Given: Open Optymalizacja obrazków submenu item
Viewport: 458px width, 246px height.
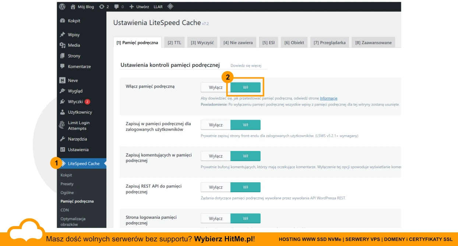Looking at the screenshot, I should (73, 222).
